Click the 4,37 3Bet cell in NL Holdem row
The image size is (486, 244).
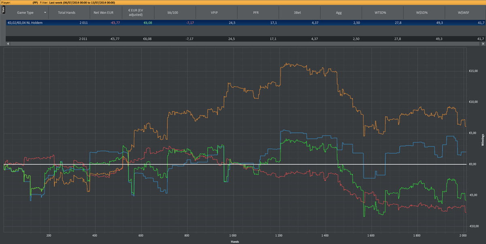pos(314,23)
